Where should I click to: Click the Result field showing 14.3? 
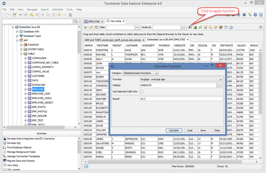click(x=181, y=99)
